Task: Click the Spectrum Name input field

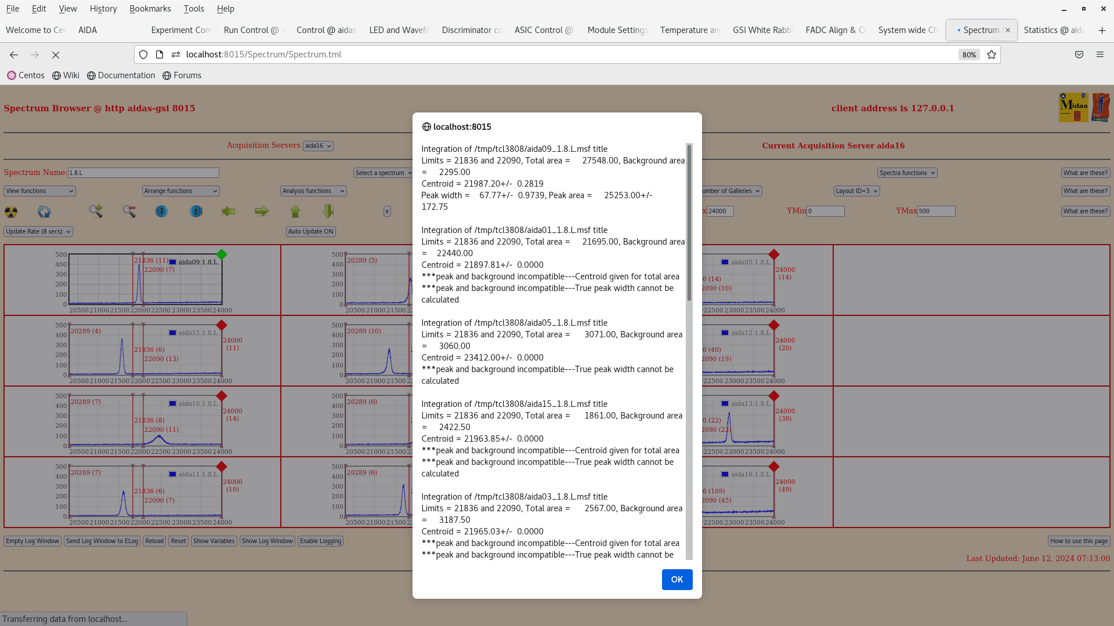Action: pos(143,173)
